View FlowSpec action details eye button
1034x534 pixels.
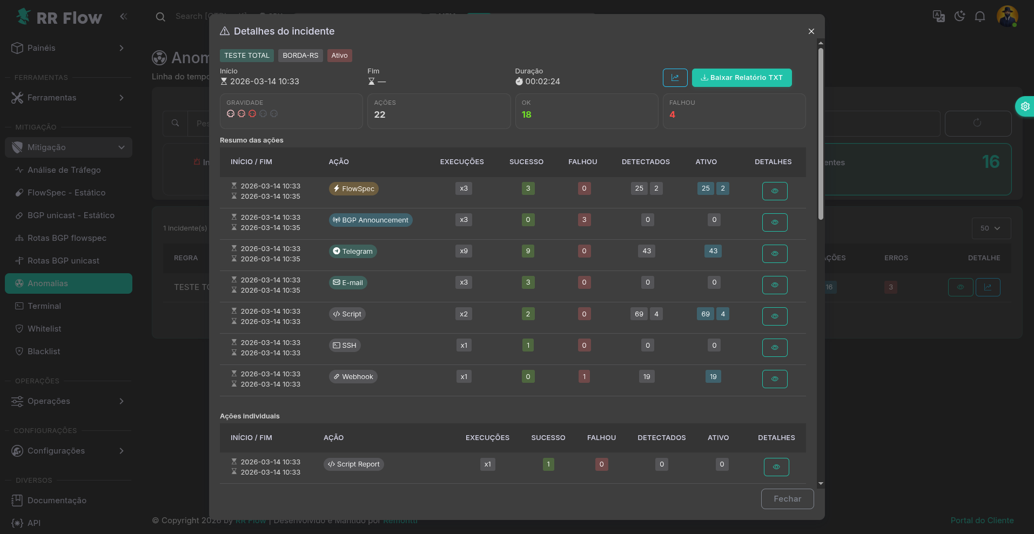pyautogui.click(x=774, y=191)
